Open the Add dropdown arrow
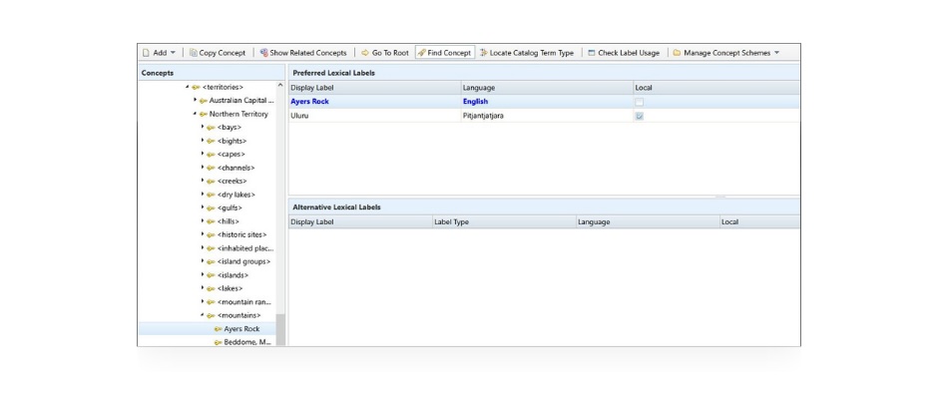This screenshot has height=399, width=938. pyautogui.click(x=173, y=53)
